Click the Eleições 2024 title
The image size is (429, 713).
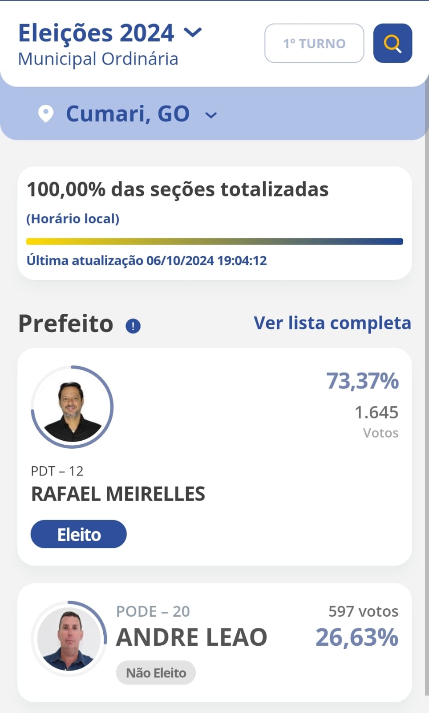coord(96,33)
